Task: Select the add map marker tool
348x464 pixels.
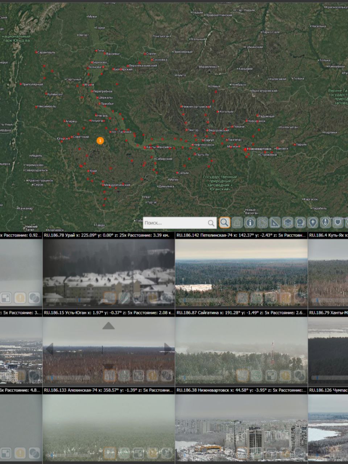Action: (313, 223)
